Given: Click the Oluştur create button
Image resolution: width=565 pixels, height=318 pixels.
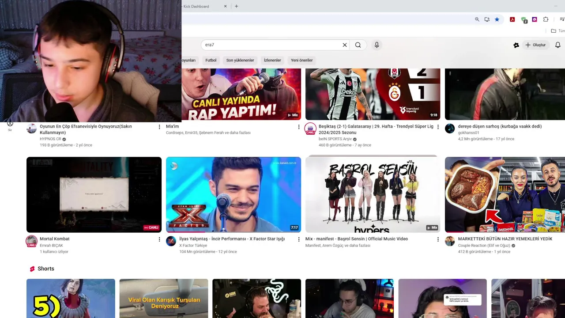Looking at the screenshot, I should point(535,45).
